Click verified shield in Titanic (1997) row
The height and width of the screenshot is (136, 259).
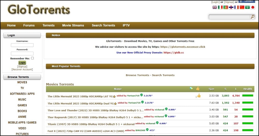click(x=157, y=123)
